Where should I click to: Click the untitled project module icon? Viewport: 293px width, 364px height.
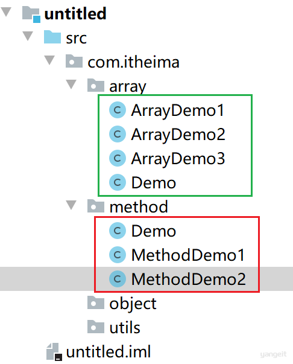tap(31, 14)
